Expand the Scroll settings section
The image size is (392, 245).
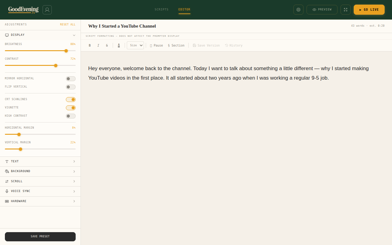(x=40, y=181)
